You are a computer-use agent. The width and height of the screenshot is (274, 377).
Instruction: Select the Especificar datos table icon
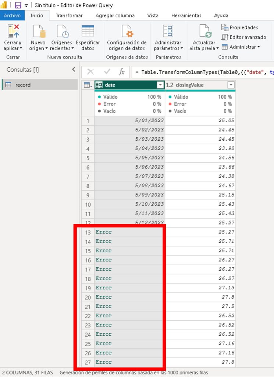[x=88, y=32]
